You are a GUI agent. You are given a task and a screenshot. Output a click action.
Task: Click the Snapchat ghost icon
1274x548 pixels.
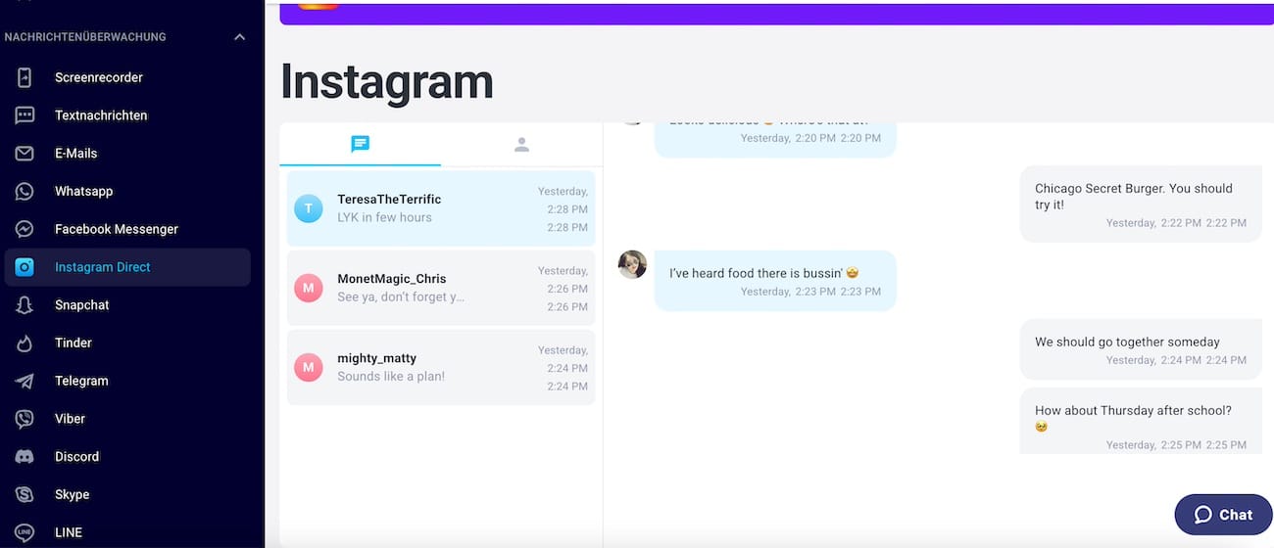tap(24, 305)
